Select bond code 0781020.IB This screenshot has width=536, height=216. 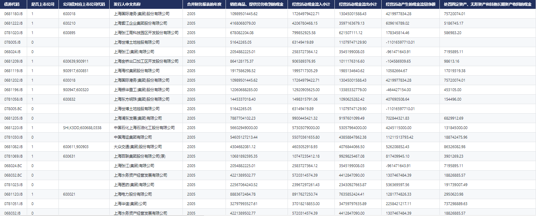click(13, 33)
